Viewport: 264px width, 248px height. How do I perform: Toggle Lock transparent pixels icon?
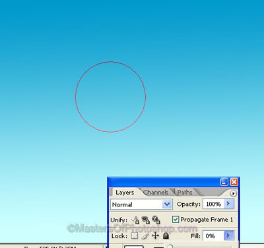point(135,235)
